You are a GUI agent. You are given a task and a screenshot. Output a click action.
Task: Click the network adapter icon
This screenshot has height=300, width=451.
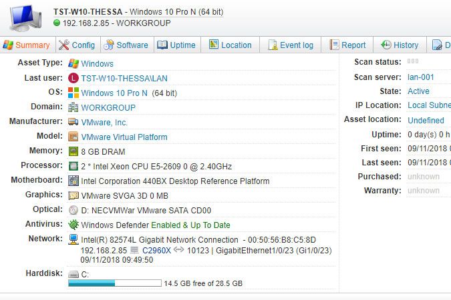[x=73, y=239]
